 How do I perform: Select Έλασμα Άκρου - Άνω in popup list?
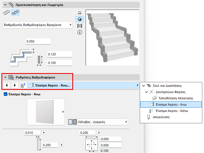171,104
